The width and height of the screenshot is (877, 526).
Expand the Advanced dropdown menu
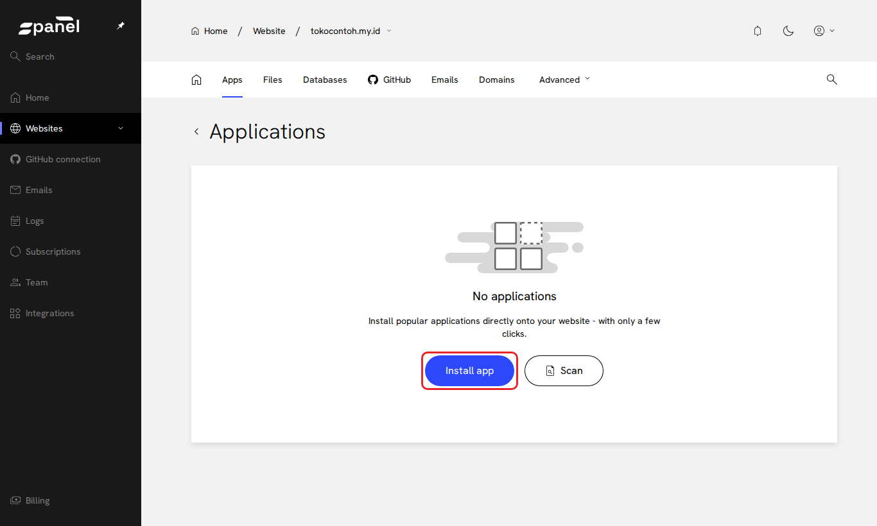click(x=564, y=80)
